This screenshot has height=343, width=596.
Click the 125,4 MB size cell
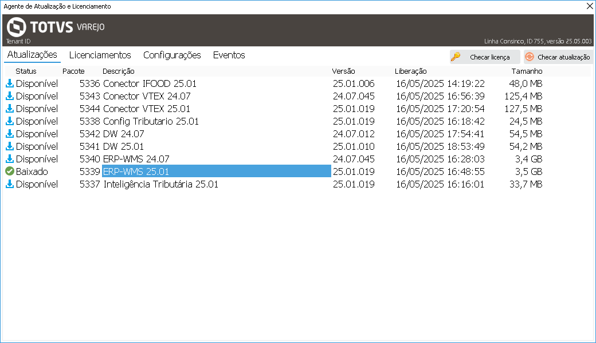pyautogui.click(x=523, y=96)
